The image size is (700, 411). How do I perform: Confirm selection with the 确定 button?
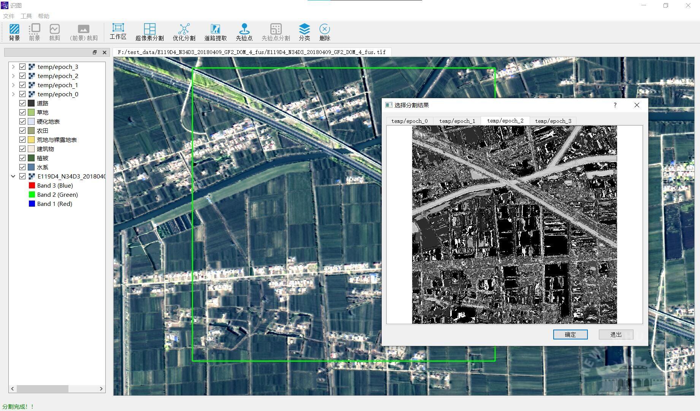[x=570, y=335]
